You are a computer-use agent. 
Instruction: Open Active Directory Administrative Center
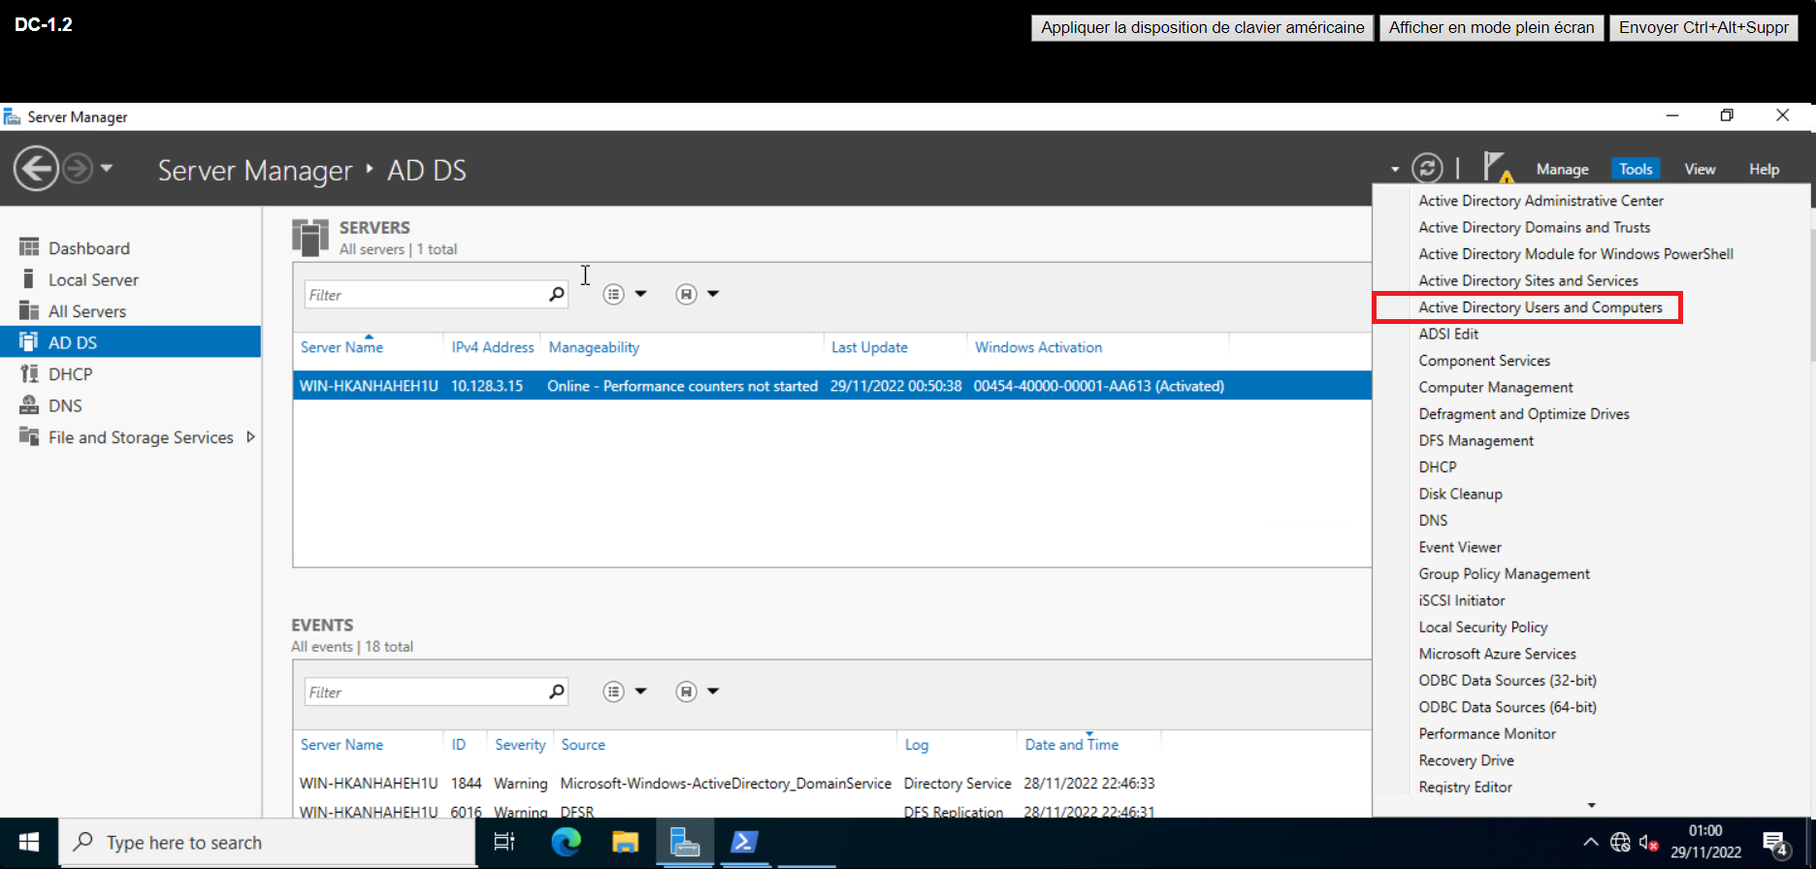1540,201
